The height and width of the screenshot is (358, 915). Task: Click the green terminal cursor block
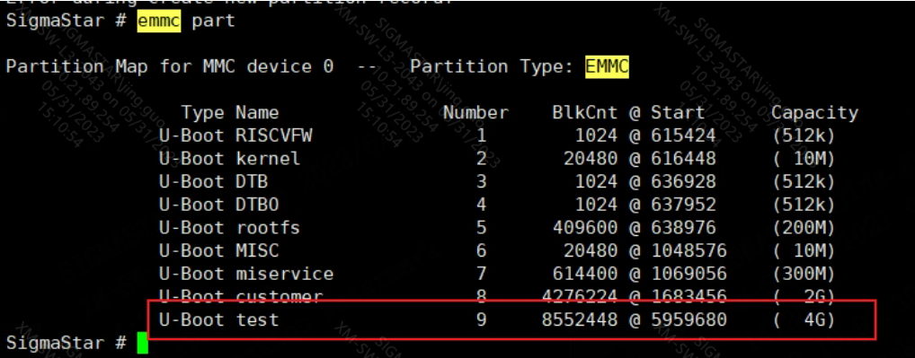142,344
